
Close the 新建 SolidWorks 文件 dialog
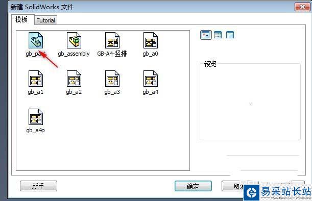pos(302,7)
